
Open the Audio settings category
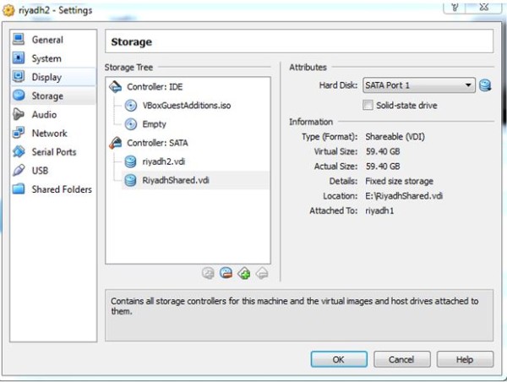tap(53, 114)
